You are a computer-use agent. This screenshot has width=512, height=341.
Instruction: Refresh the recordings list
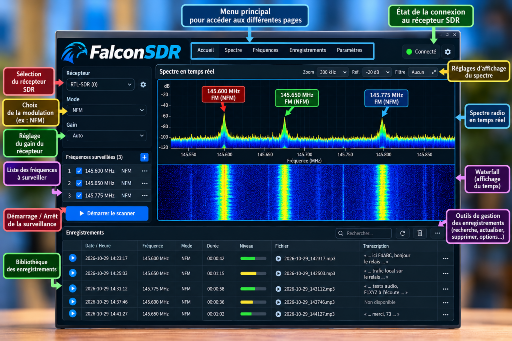click(x=402, y=233)
